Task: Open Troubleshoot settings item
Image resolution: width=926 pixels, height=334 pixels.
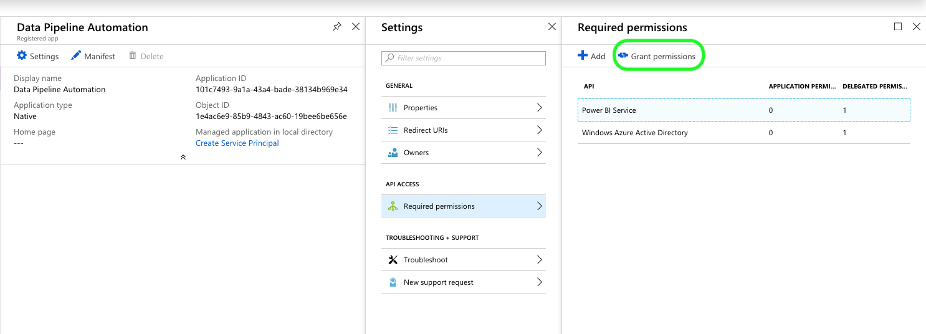Action: [x=464, y=260]
